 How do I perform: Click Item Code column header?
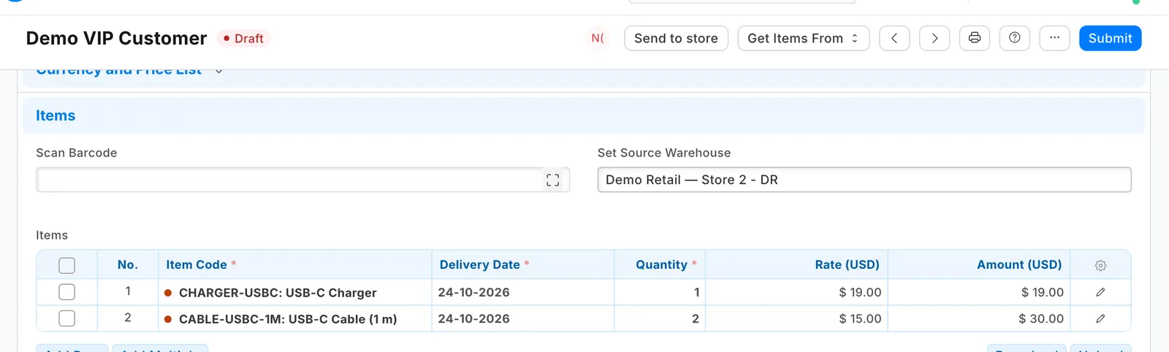coord(294,264)
